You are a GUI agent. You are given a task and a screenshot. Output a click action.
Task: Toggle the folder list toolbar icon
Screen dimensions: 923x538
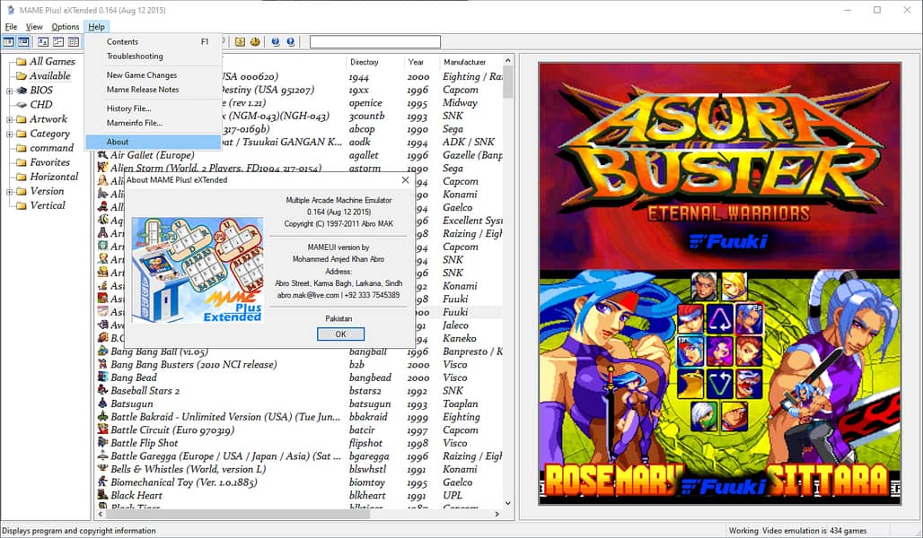(8, 42)
